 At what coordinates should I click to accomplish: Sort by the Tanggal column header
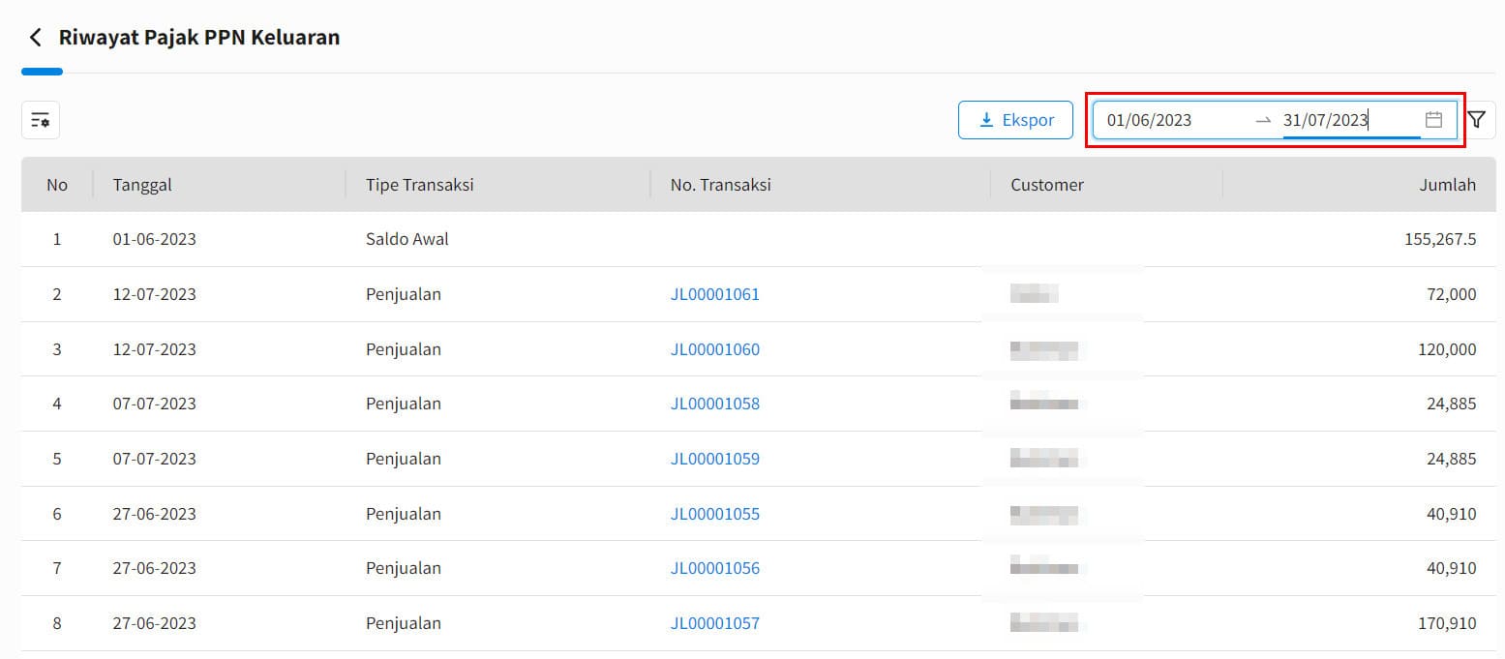142,185
